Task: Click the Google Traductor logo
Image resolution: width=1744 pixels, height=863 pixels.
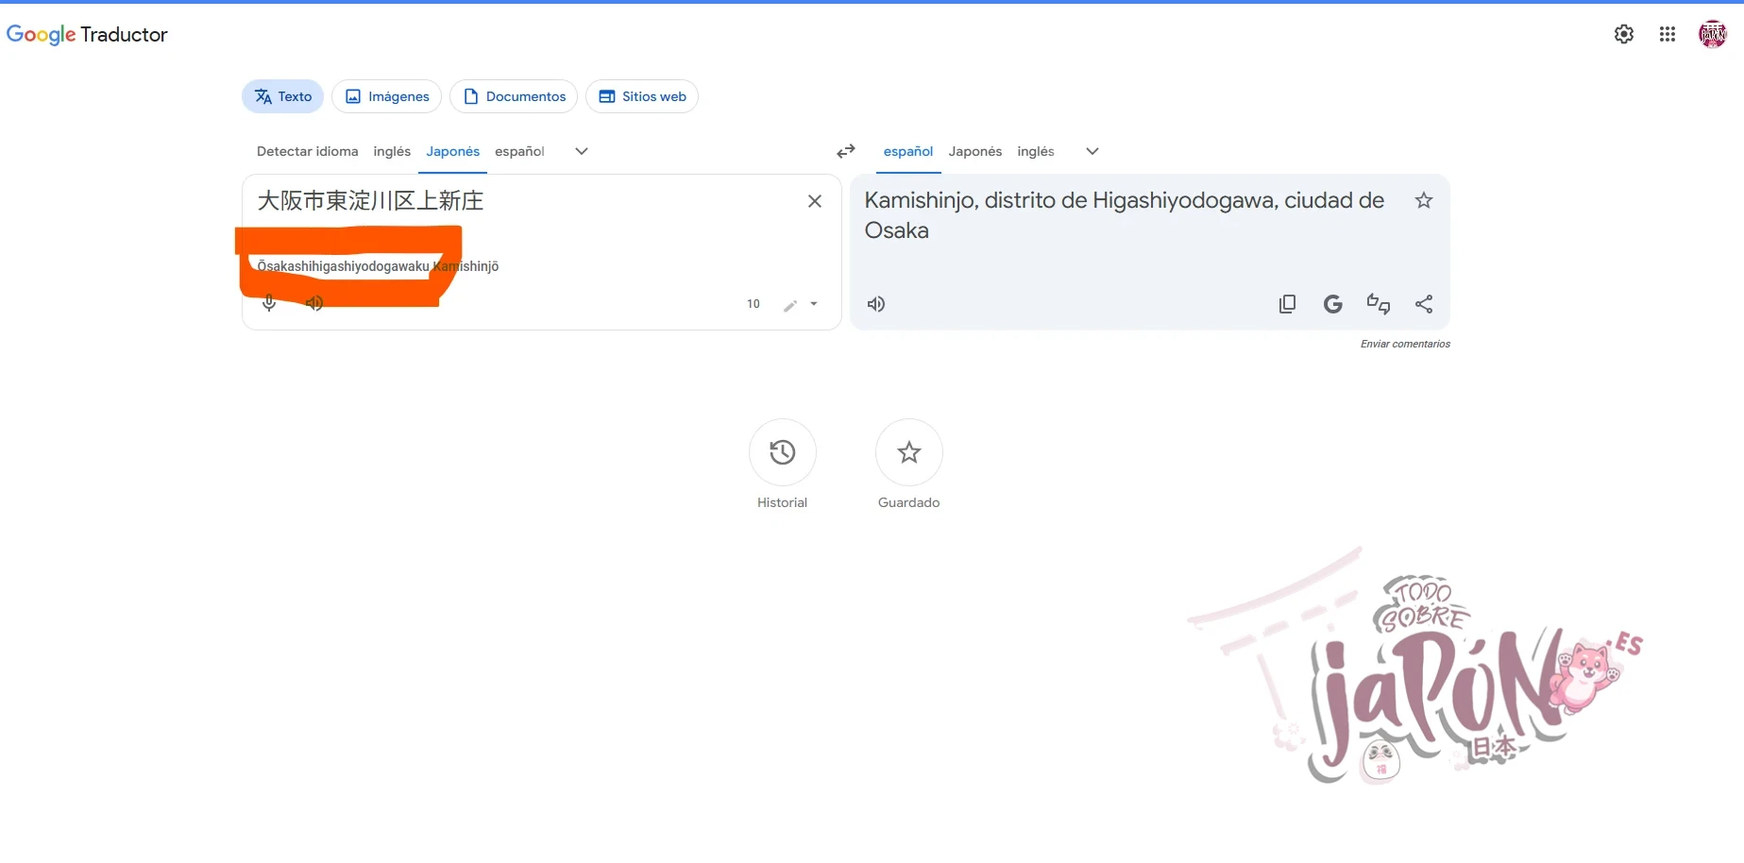Action: pos(87,35)
